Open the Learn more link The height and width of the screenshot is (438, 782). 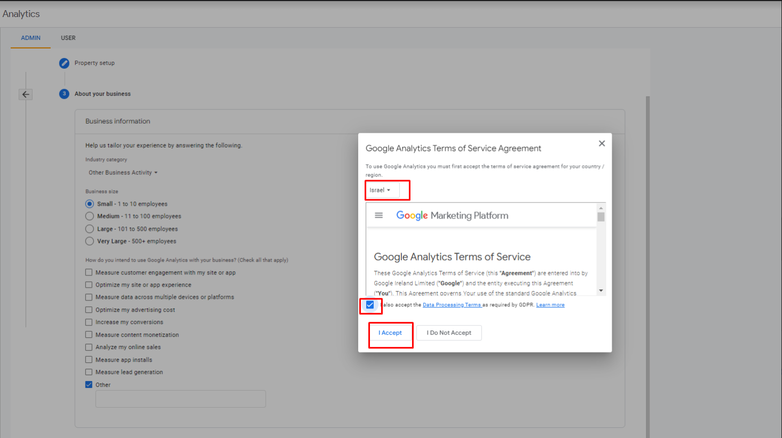click(550, 305)
